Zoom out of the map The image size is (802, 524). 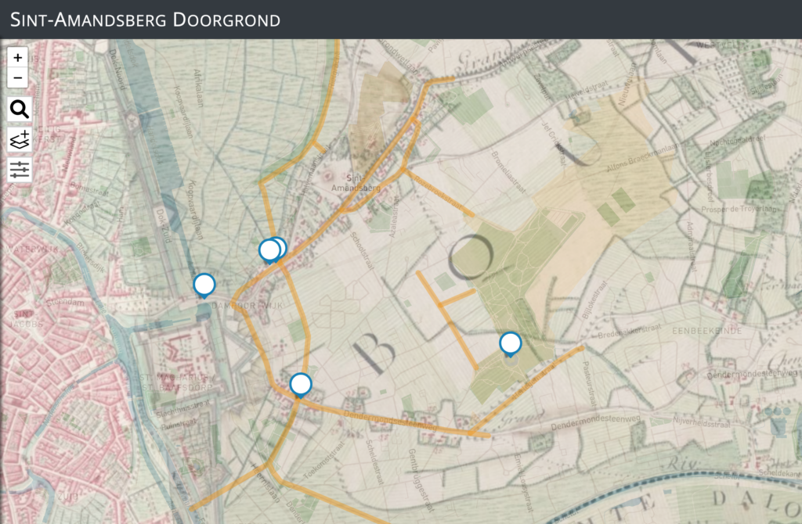click(18, 78)
